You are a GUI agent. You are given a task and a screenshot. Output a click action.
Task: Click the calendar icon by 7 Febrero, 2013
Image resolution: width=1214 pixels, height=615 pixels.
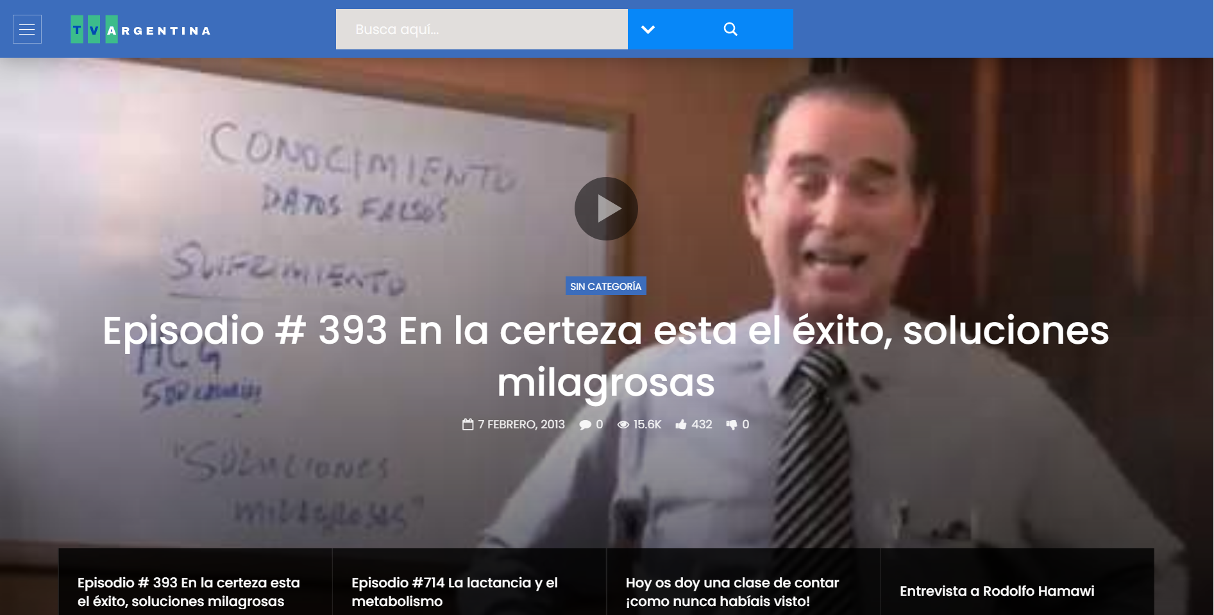click(x=468, y=425)
